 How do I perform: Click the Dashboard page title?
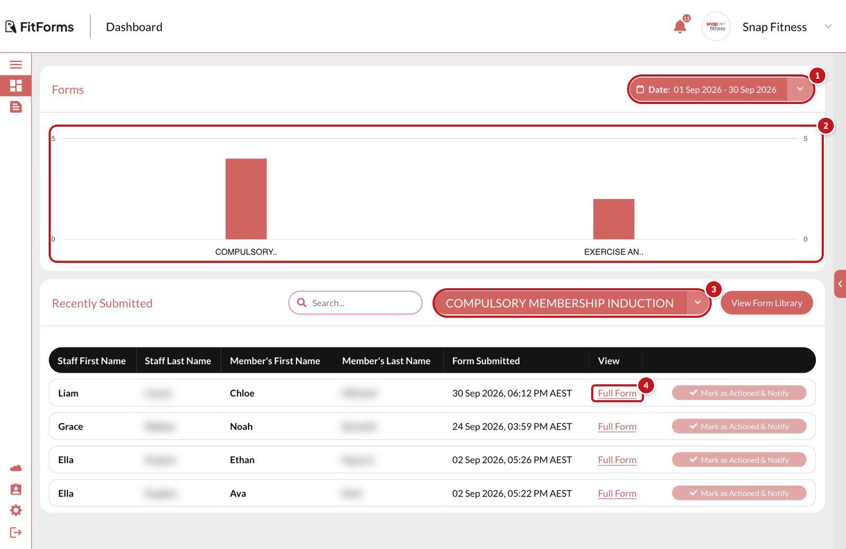coord(134,27)
